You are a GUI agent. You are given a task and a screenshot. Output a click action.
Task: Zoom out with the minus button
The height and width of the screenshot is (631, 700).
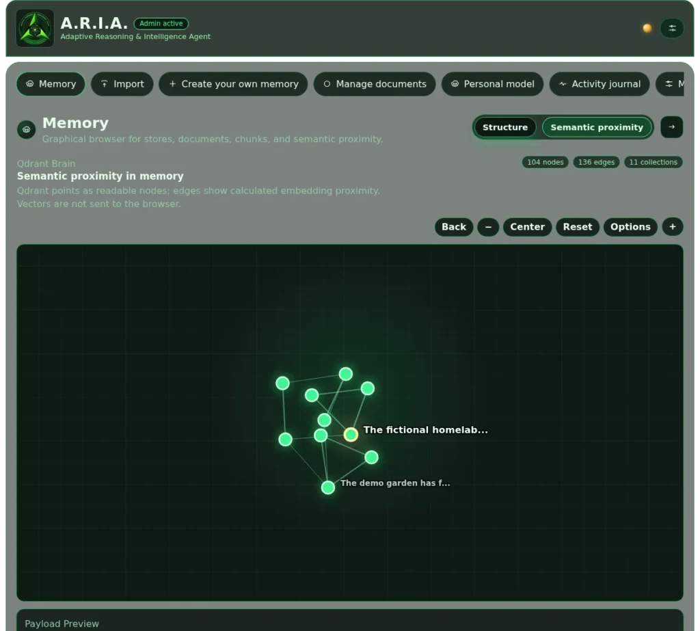(x=488, y=227)
